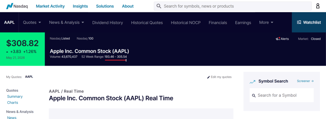Viewport: 326px width, 119px height.
Task: Click the Symbol Search trend arrow icon
Action: point(252,82)
